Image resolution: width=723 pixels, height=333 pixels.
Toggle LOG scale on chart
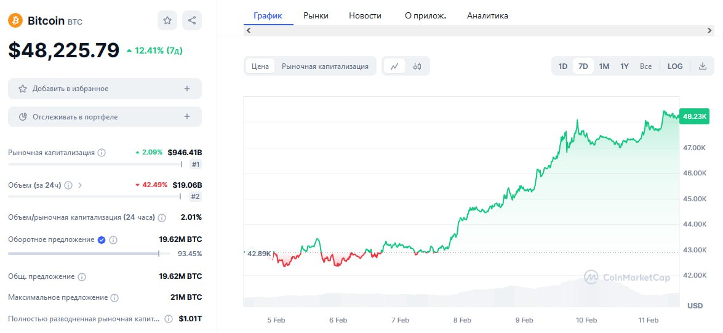tap(675, 66)
